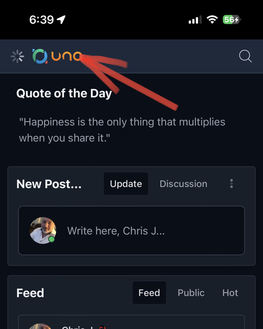The width and height of the screenshot is (263, 329).
Task: Tap the Quote of the Day heading
Action: [64, 93]
